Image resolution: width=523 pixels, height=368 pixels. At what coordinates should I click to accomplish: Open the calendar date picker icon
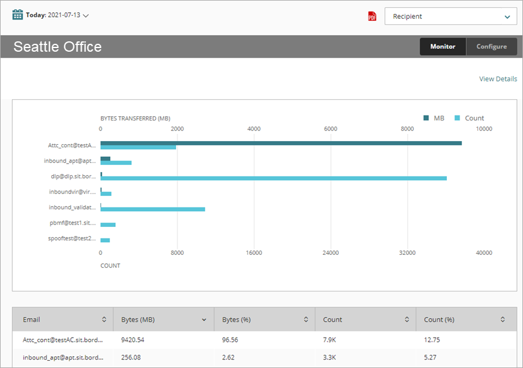click(x=17, y=15)
